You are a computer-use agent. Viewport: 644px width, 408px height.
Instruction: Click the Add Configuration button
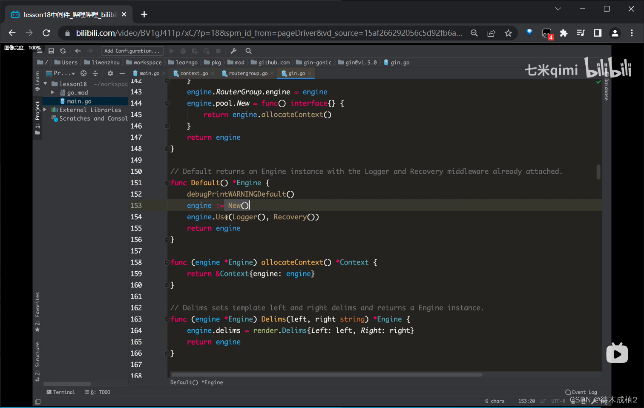point(132,51)
